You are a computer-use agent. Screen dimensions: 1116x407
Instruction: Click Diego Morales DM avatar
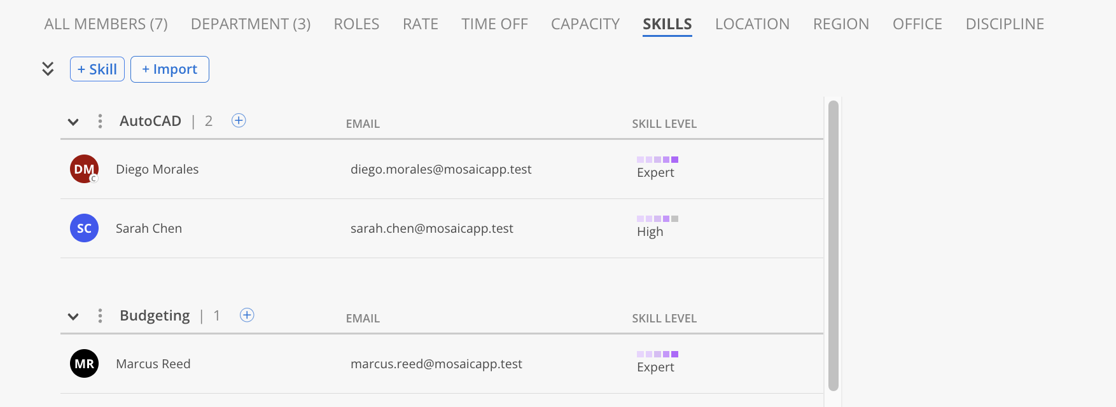click(84, 169)
